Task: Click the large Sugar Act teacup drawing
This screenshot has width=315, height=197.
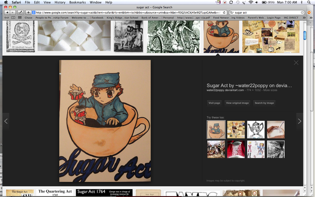Action: (105, 121)
